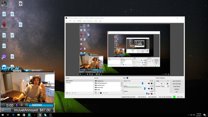Image resolution: width=208 pixels, height=117 pixels.
Task: Open WebCam audio gear settings
Action: pyautogui.click(x=152, y=94)
